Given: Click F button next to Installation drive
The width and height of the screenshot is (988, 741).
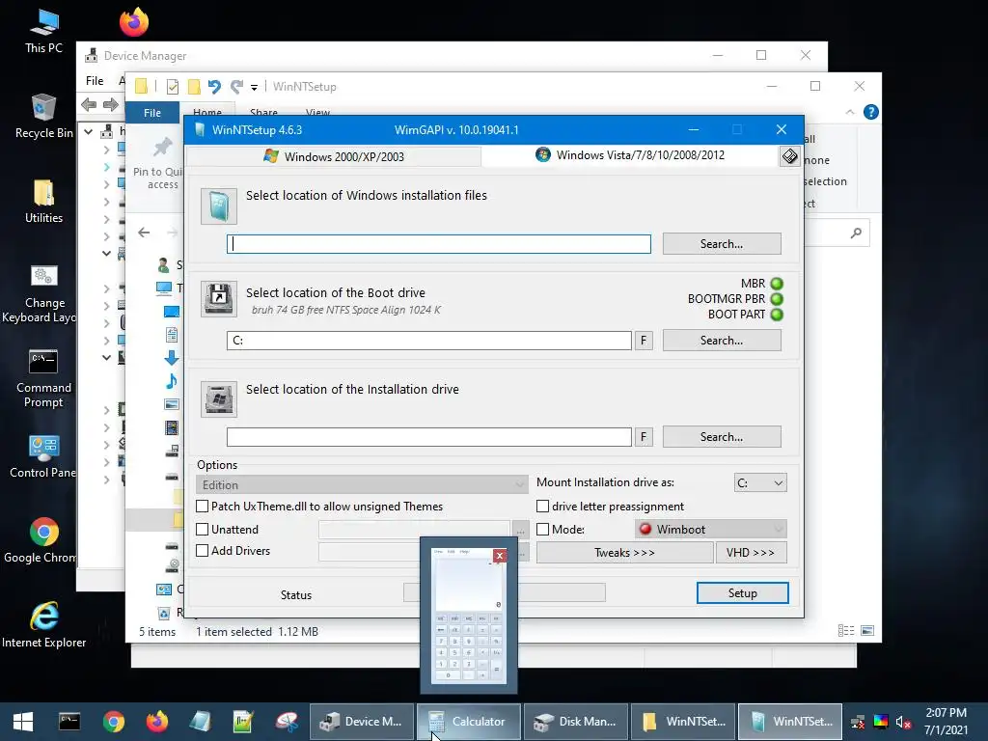Looking at the screenshot, I should pos(644,437).
